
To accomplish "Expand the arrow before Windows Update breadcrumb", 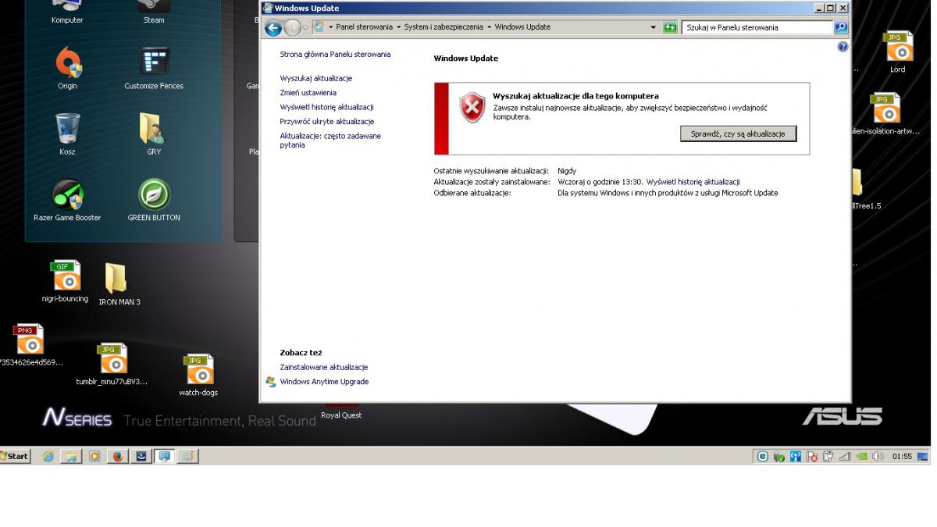I will coord(490,27).
